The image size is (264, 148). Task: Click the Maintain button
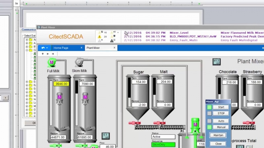218,135
